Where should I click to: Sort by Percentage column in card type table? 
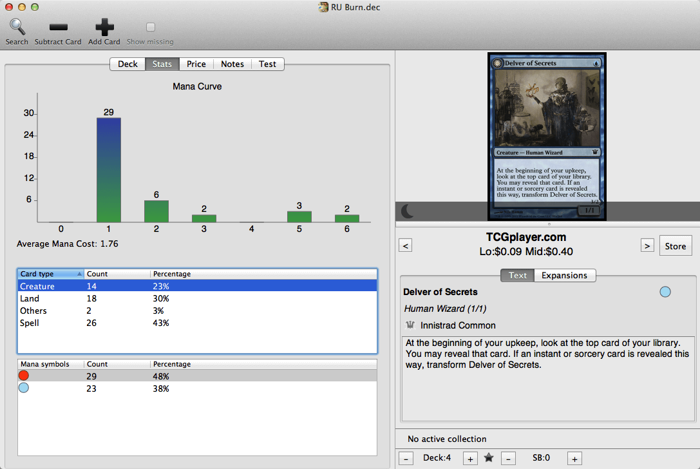(x=263, y=274)
